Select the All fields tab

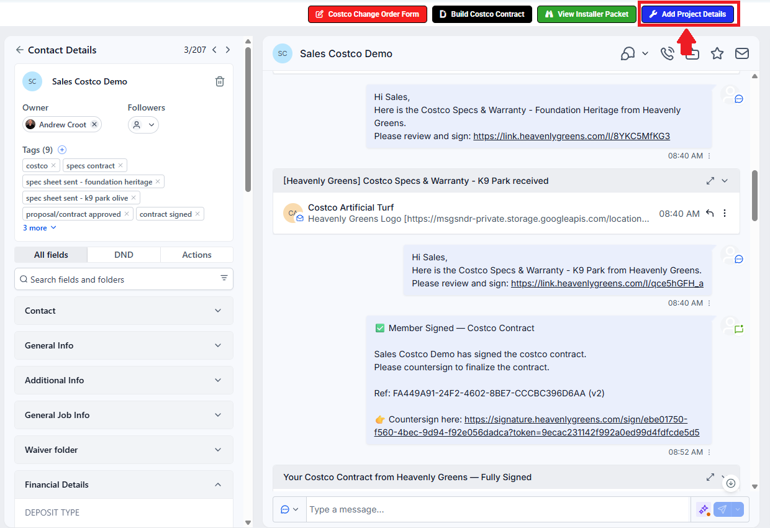tap(51, 255)
